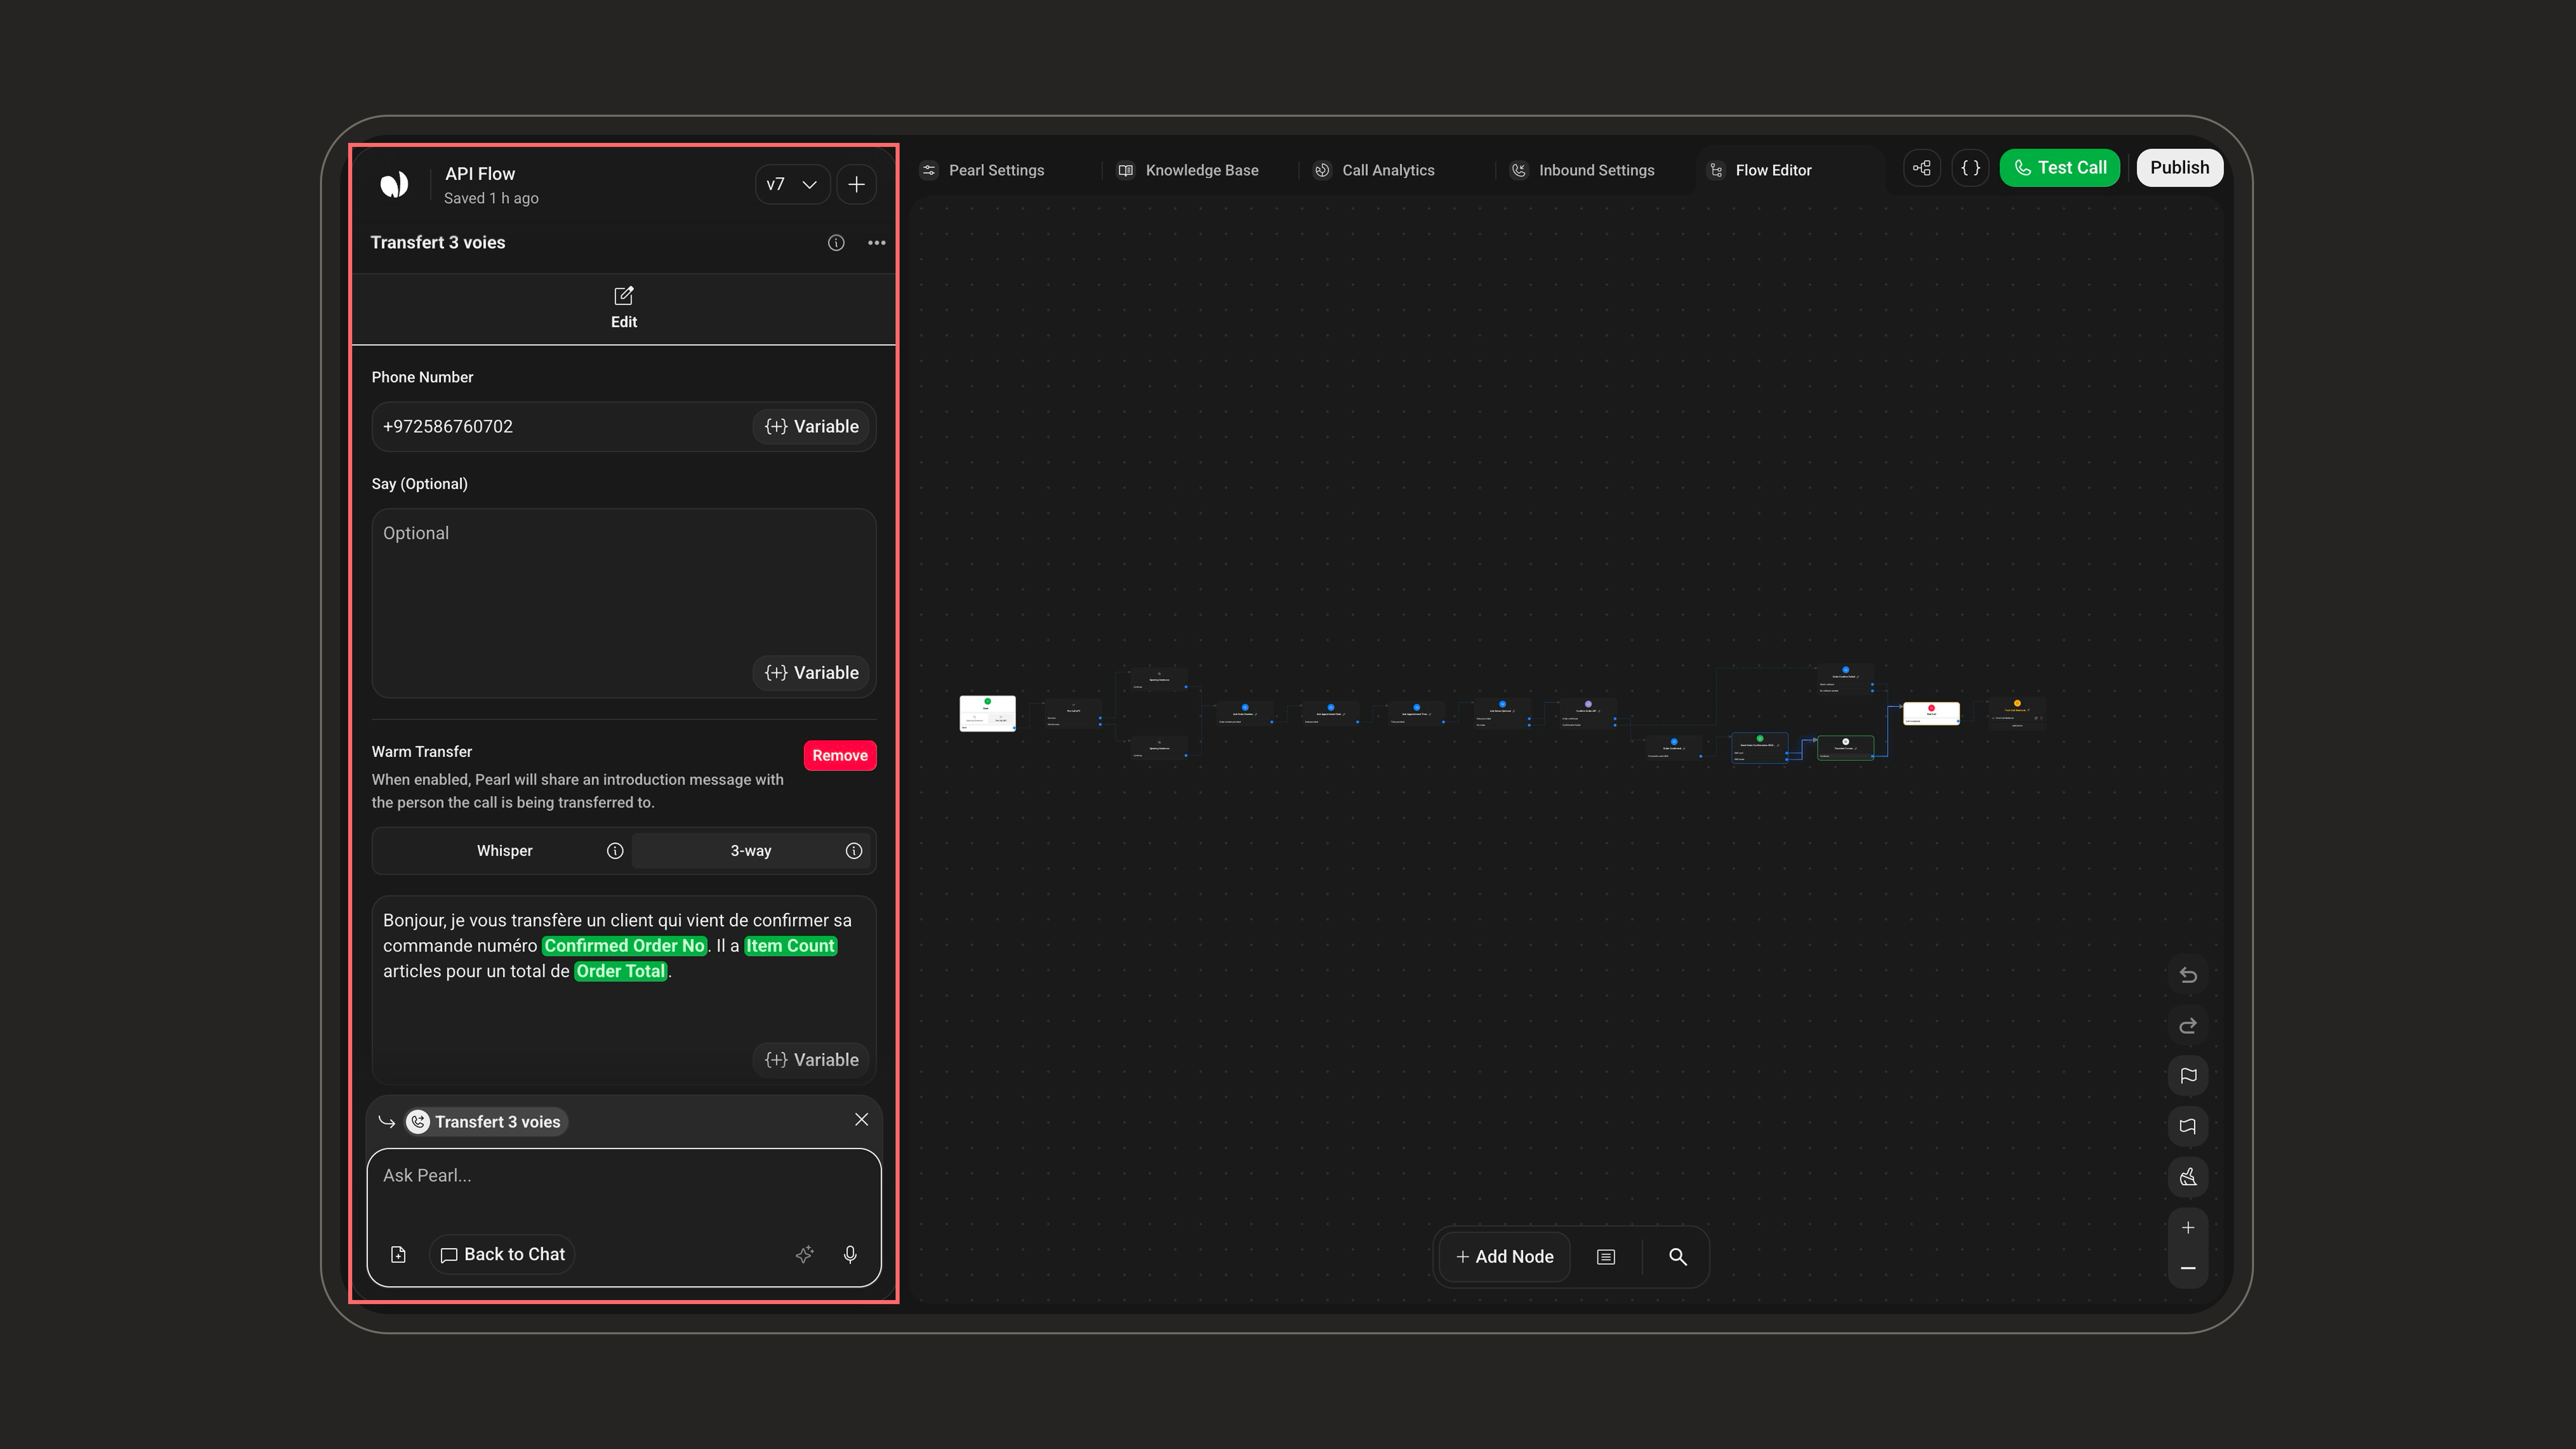Select the Order Confirm Failed node
Viewport: 2576px width, 1449px height.
point(1845,679)
